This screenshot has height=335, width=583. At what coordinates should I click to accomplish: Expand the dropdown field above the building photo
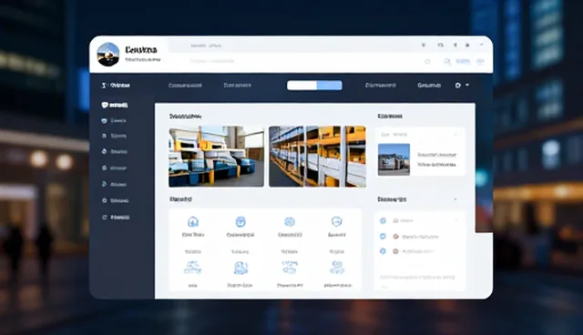click(x=420, y=135)
